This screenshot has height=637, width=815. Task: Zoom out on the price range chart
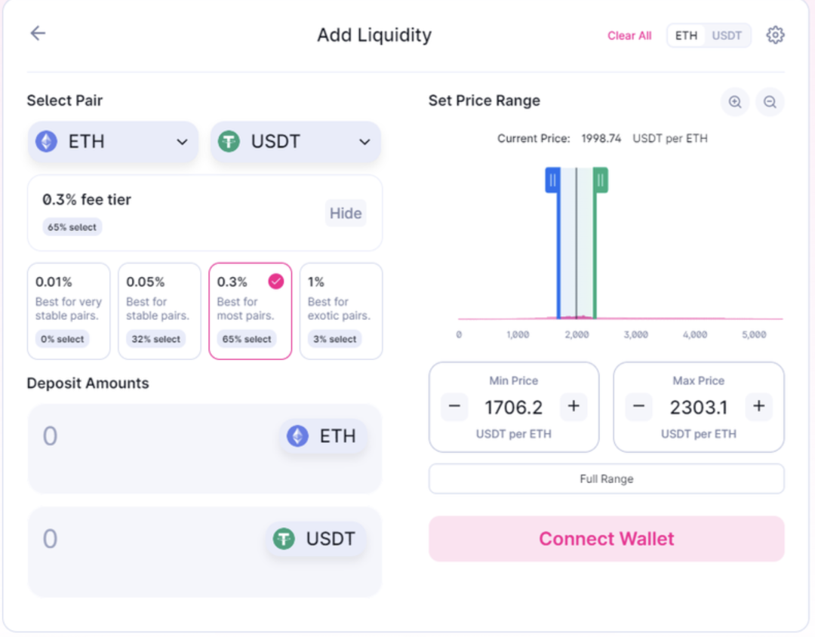770,102
